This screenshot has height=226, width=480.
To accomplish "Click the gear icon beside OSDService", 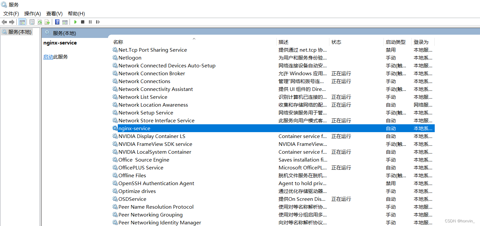I will point(115,199).
